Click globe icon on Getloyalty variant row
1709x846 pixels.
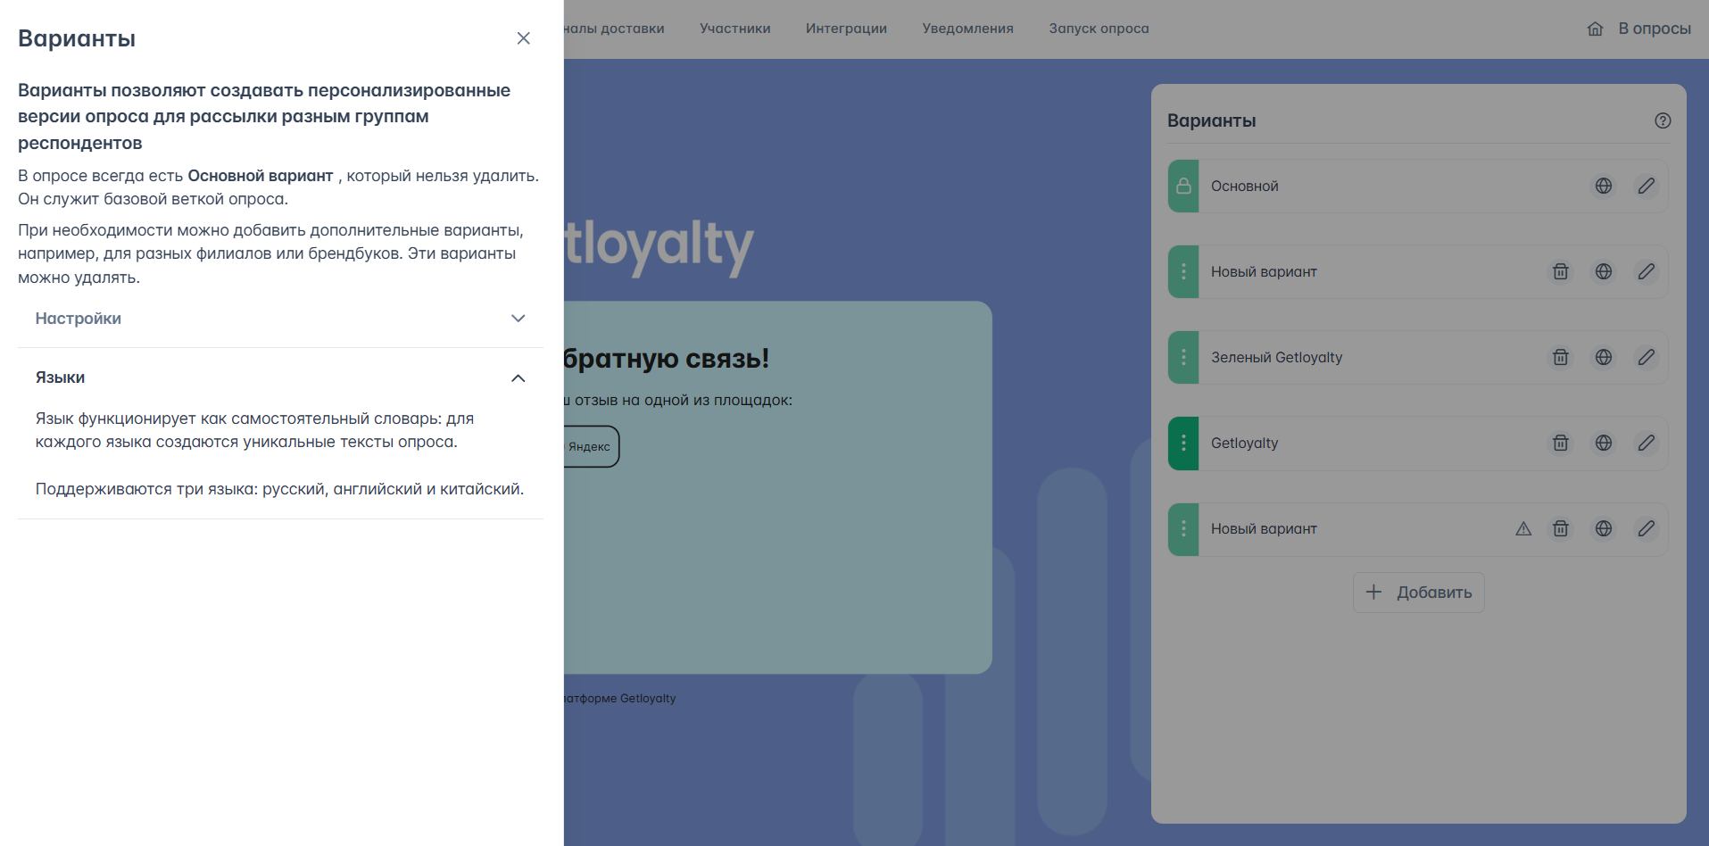coord(1604,443)
